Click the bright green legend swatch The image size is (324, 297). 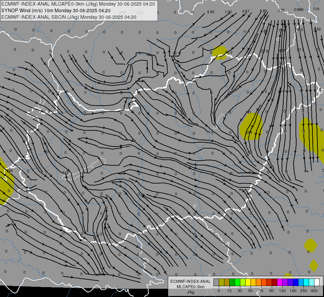[x=237, y=282]
